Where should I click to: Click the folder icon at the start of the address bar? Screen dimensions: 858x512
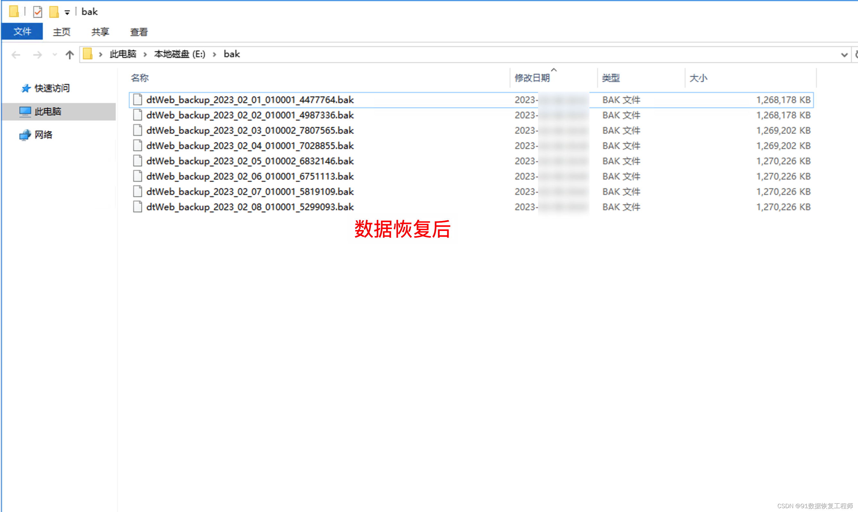[x=88, y=54]
